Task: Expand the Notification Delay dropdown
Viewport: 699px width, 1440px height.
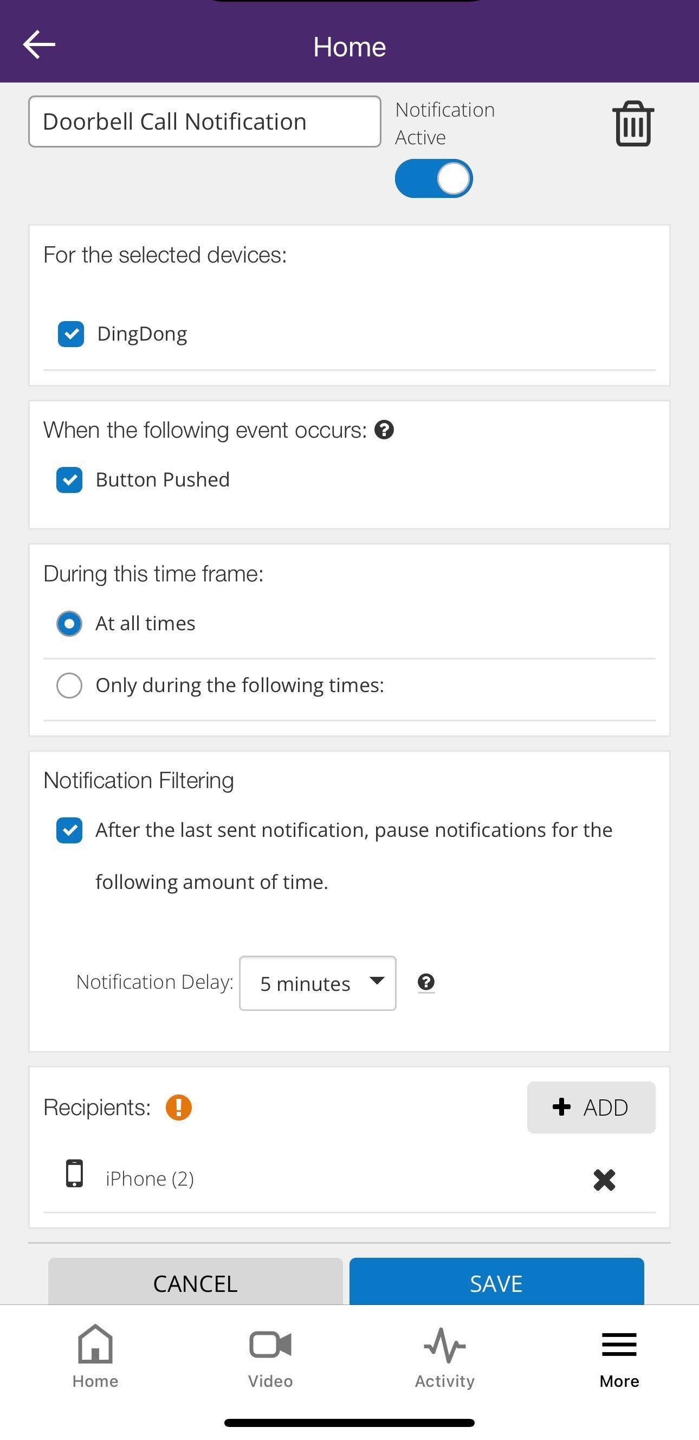Action: coord(317,983)
